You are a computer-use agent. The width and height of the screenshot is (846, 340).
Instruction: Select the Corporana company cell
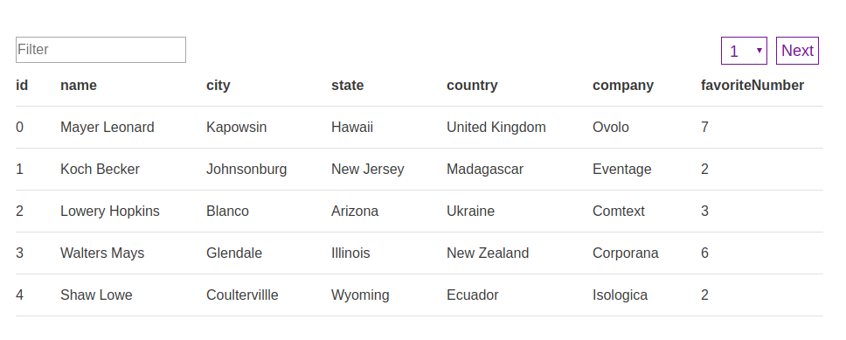click(x=626, y=253)
